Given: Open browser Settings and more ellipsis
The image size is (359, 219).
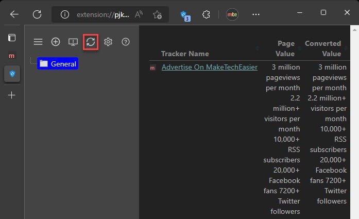Looking at the screenshot, I should [256, 14].
